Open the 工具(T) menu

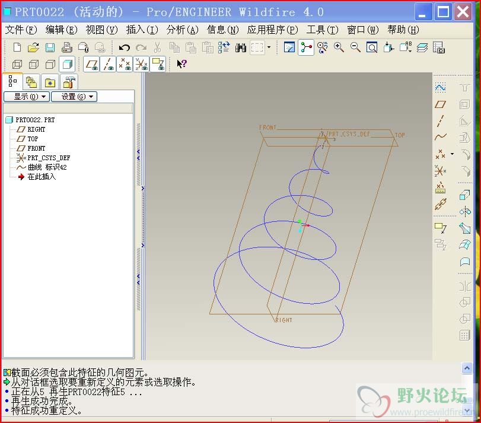pos(322,30)
